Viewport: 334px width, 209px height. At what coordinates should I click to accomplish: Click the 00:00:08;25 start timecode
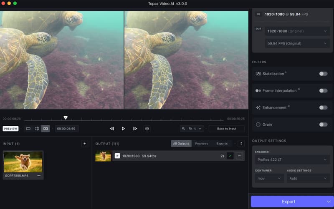click(12, 119)
